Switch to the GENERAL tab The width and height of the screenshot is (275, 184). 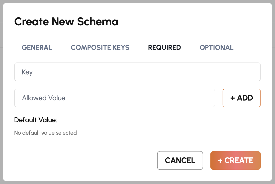[37, 48]
